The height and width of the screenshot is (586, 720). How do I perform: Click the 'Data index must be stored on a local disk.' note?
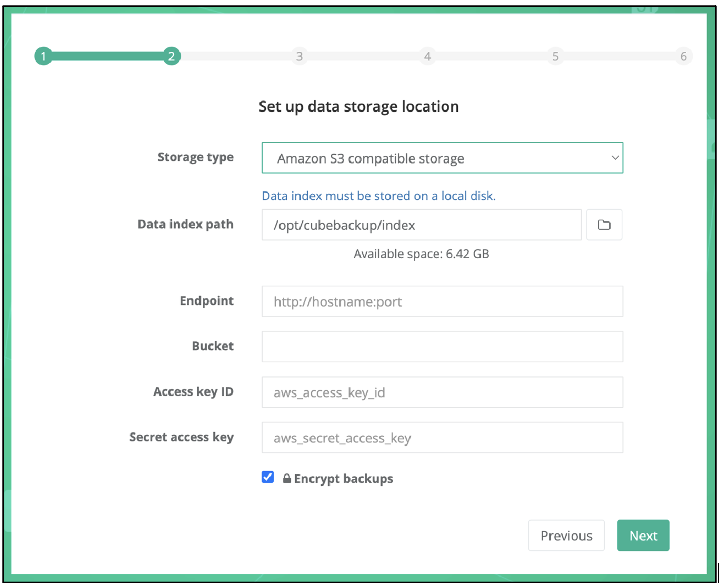pyautogui.click(x=378, y=196)
